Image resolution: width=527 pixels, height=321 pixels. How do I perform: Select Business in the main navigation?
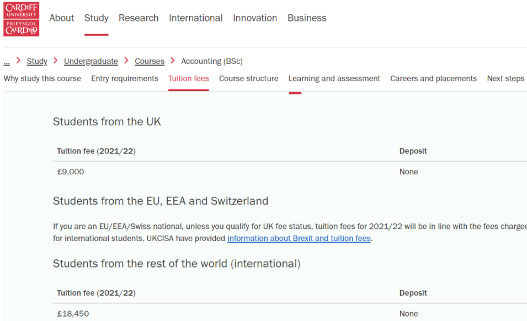point(307,18)
